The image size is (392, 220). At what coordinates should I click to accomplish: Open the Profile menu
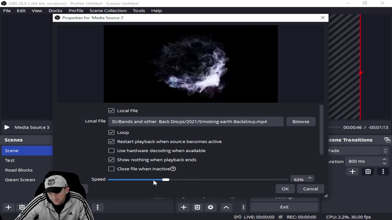pyautogui.click(x=76, y=11)
